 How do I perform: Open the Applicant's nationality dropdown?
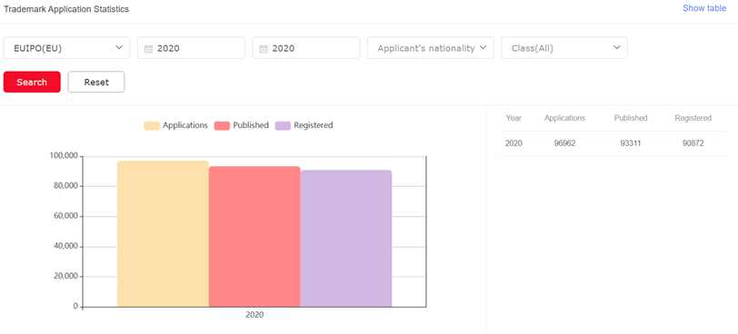431,48
